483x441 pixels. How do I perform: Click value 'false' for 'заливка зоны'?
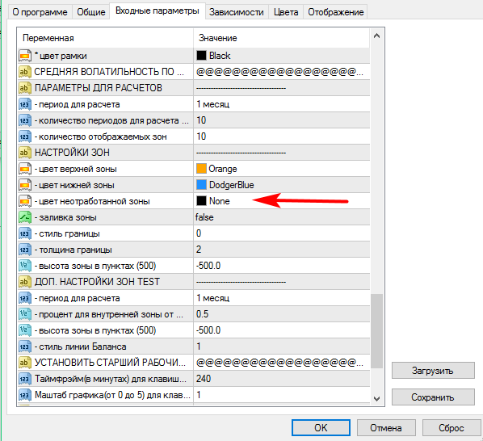click(x=204, y=217)
